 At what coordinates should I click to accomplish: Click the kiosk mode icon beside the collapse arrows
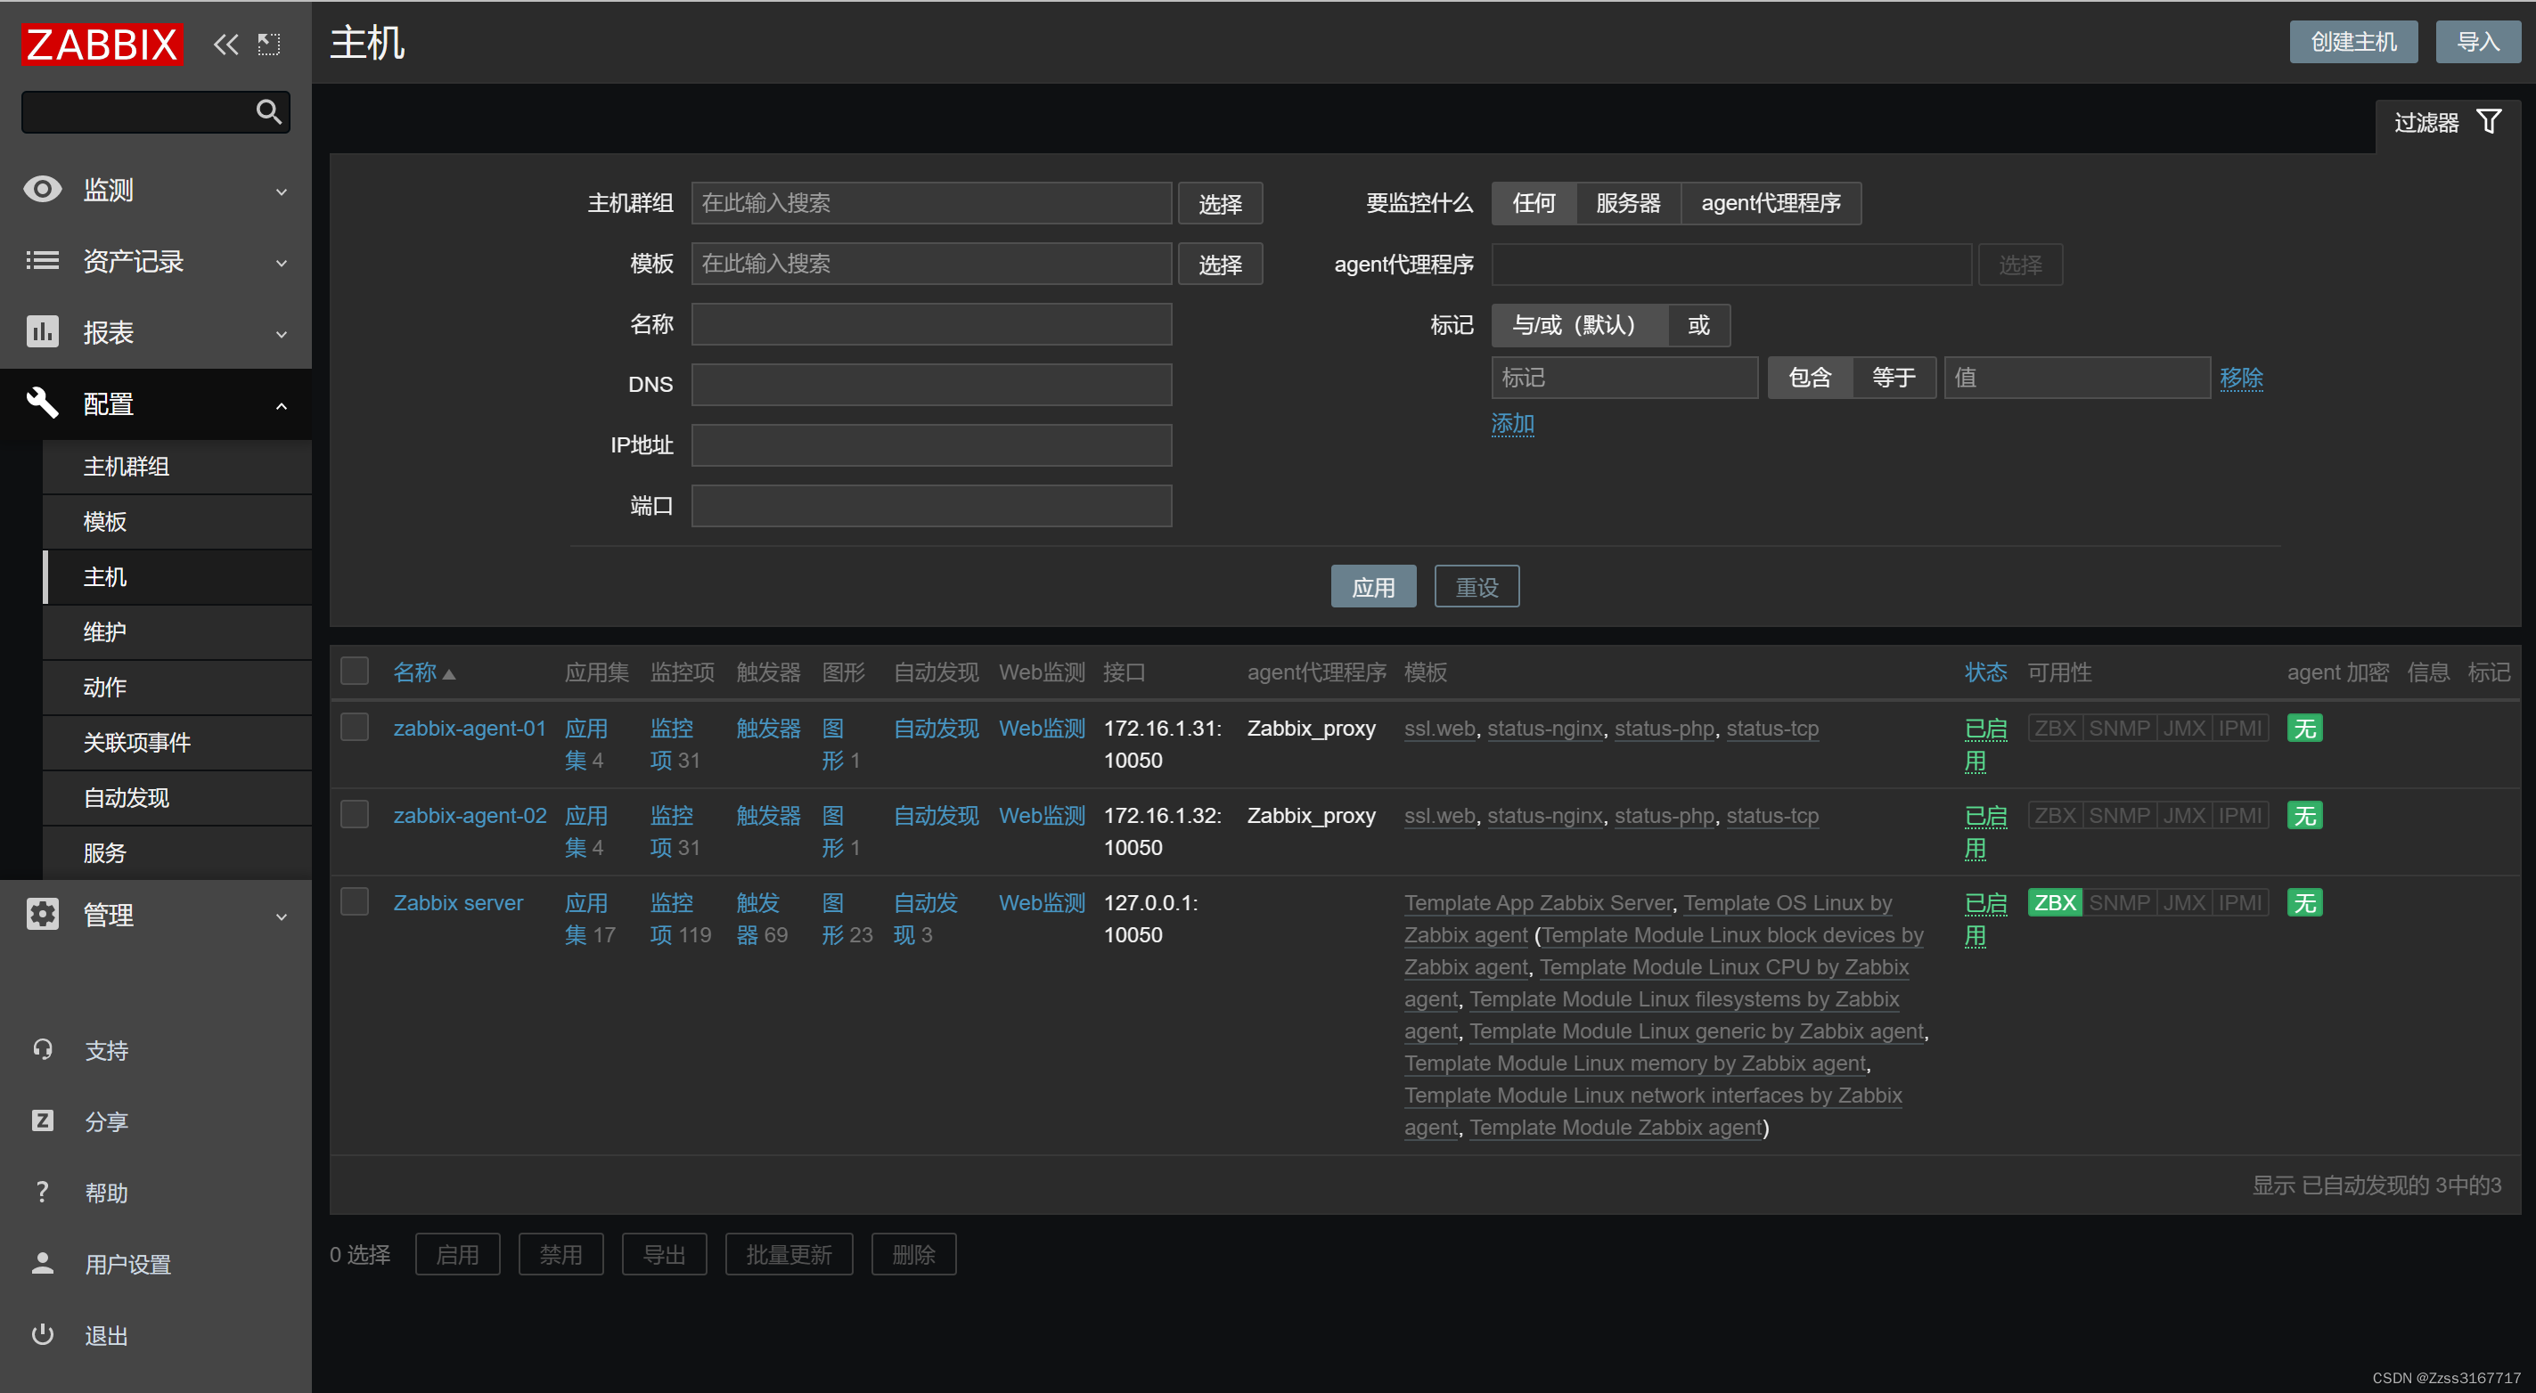point(269,45)
